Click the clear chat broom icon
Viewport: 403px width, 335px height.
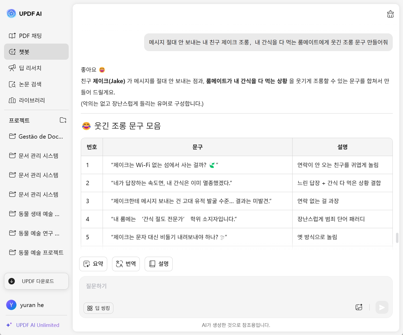click(x=390, y=14)
